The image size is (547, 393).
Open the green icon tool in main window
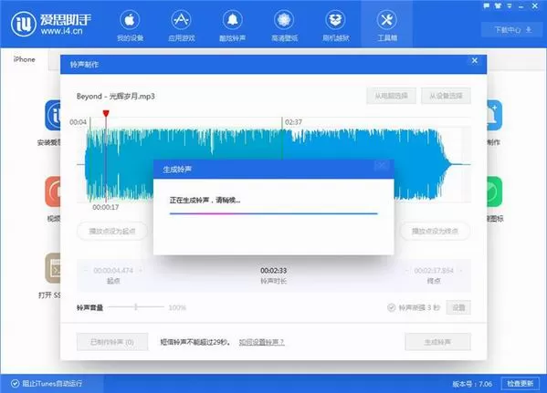point(494,191)
